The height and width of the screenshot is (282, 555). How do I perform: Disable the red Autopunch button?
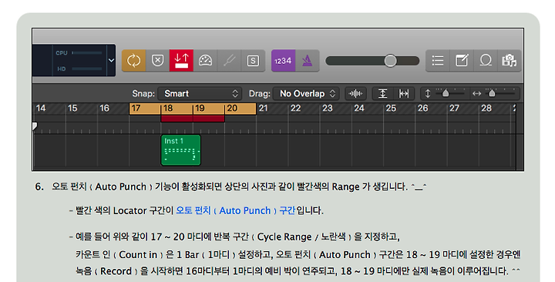pyautogui.click(x=181, y=61)
